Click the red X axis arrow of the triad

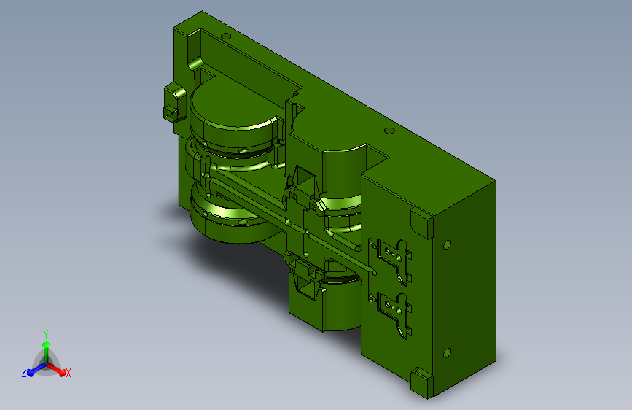57,369
